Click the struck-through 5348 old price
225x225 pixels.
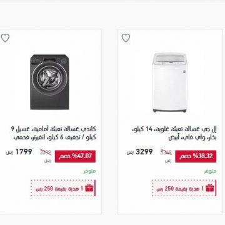(166, 152)
